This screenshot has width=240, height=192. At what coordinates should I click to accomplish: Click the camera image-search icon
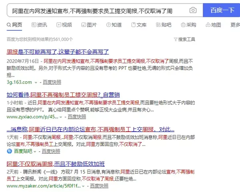[193, 10]
